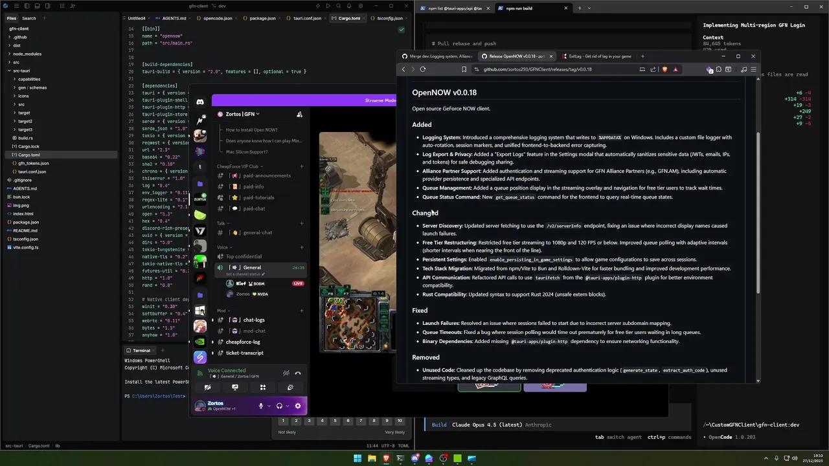Open headphone output device dropdown arrow
Image resolution: width=829 pixels, height=466 pixels.
[x=288, y=406]
